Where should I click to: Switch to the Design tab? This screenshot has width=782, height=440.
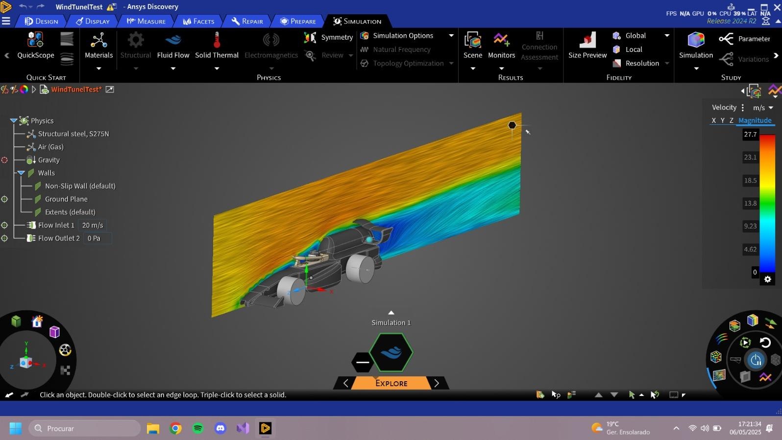tap(41, 21)
